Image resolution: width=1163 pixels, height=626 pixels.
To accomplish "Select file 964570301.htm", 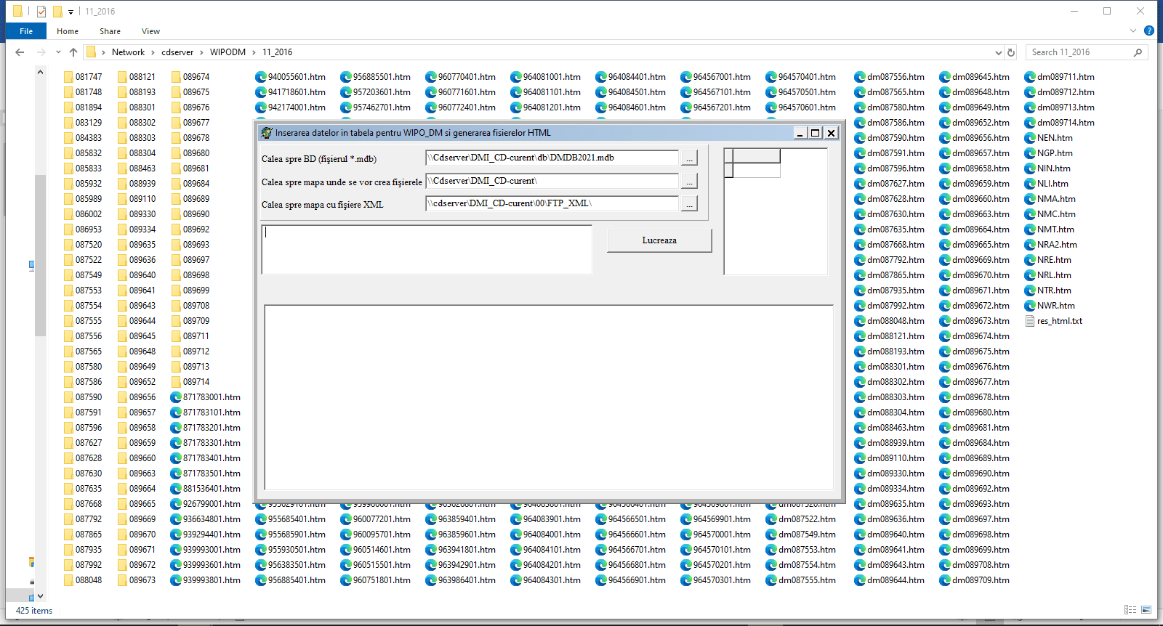I will (x=715, y=580).
